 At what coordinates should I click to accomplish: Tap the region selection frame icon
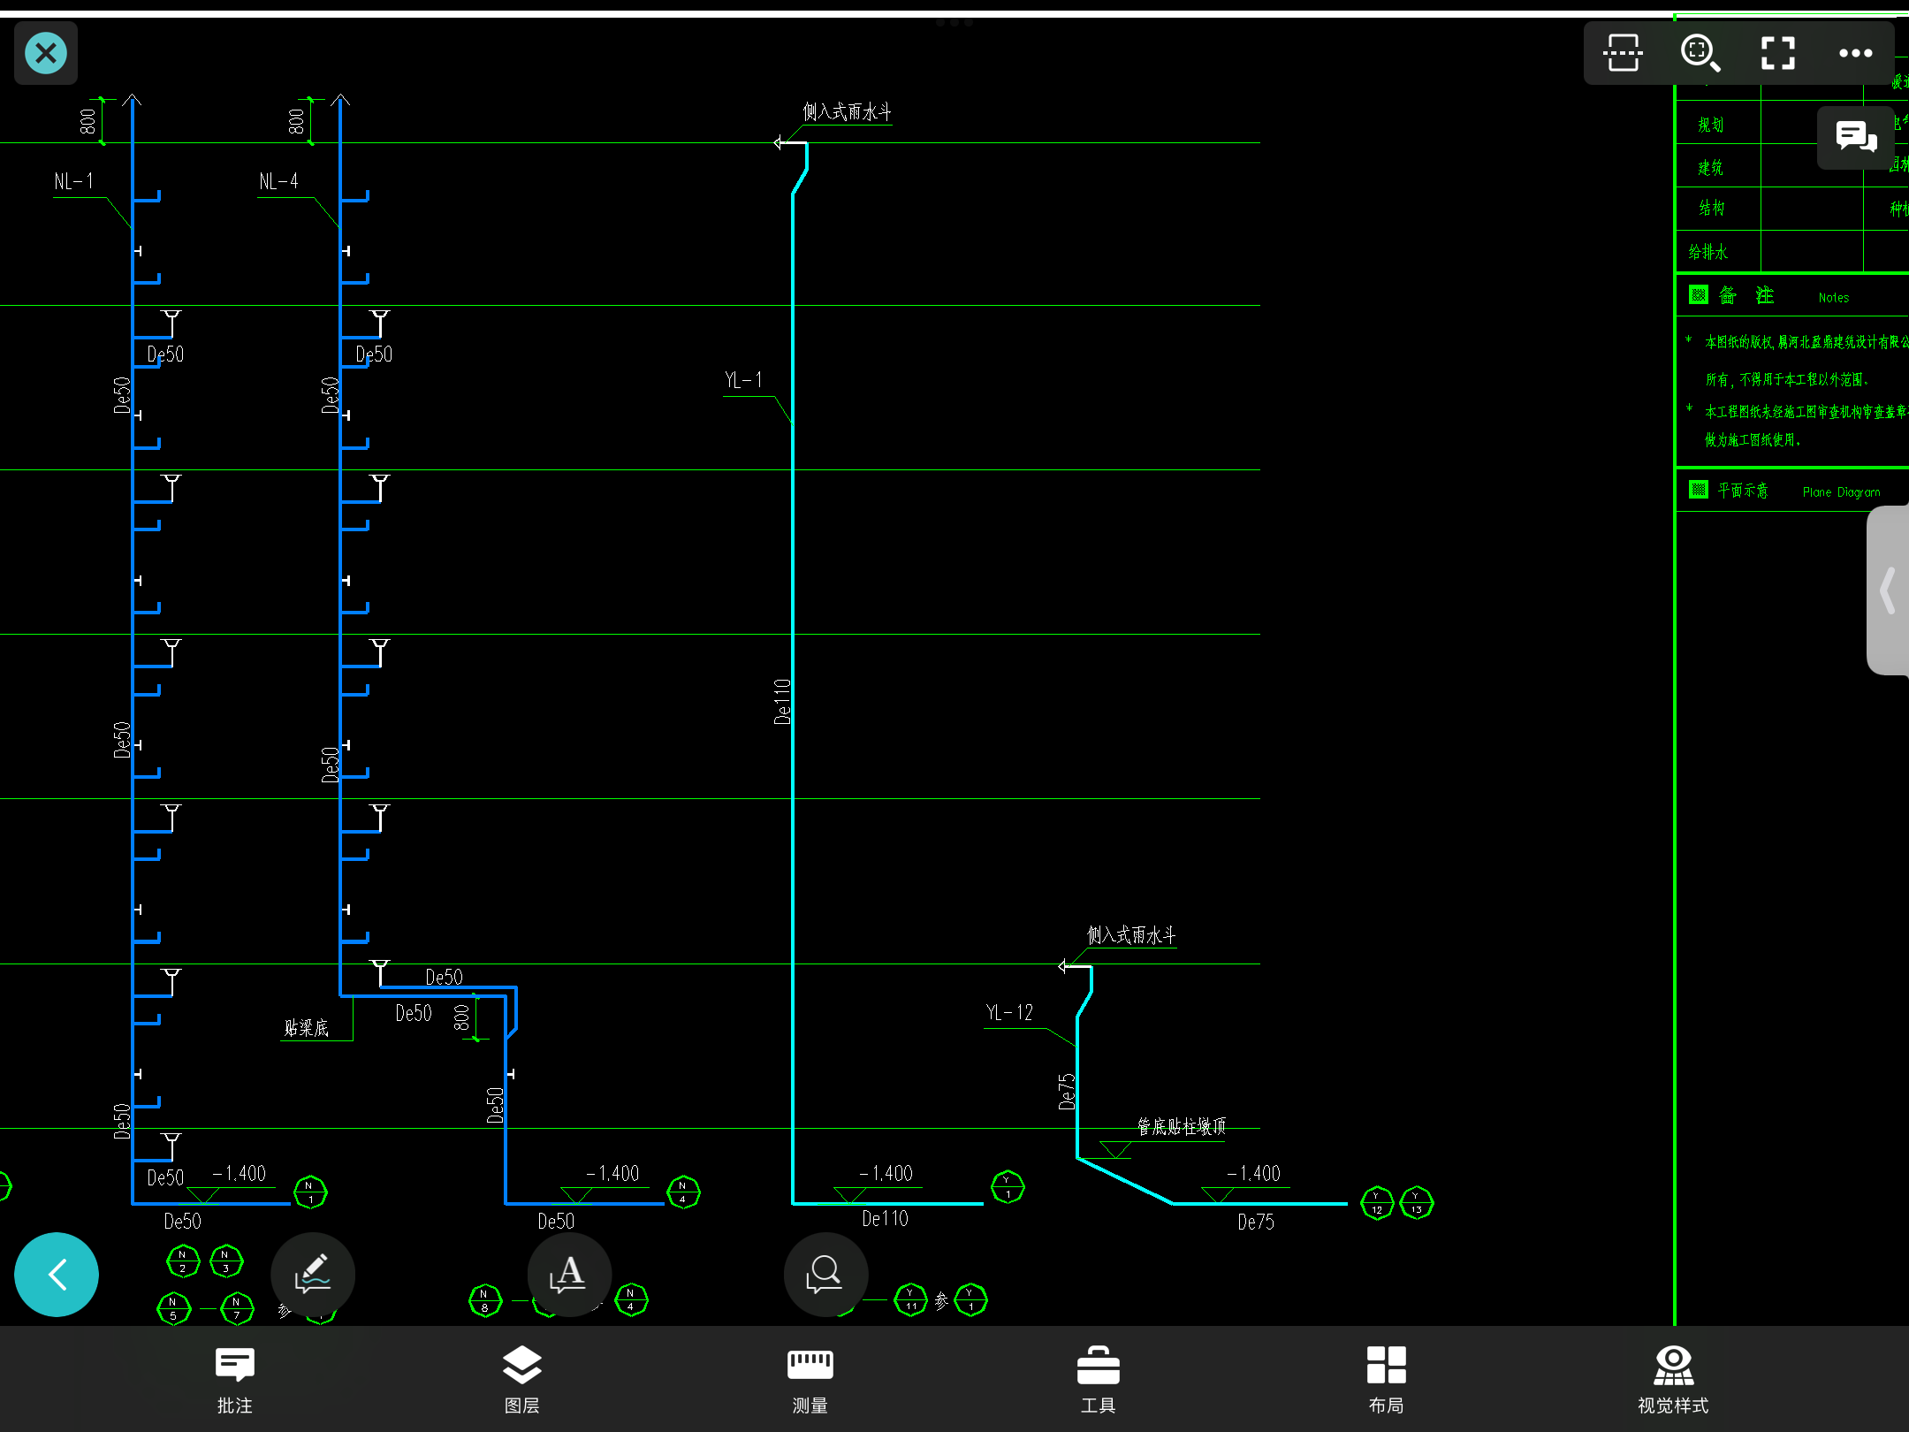(x=1623, y=53)
